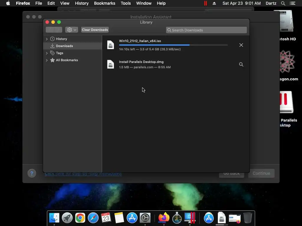Viewport: 302px width, 226px height.
Task: Open the Apple menu
Action: click(8, 3)
